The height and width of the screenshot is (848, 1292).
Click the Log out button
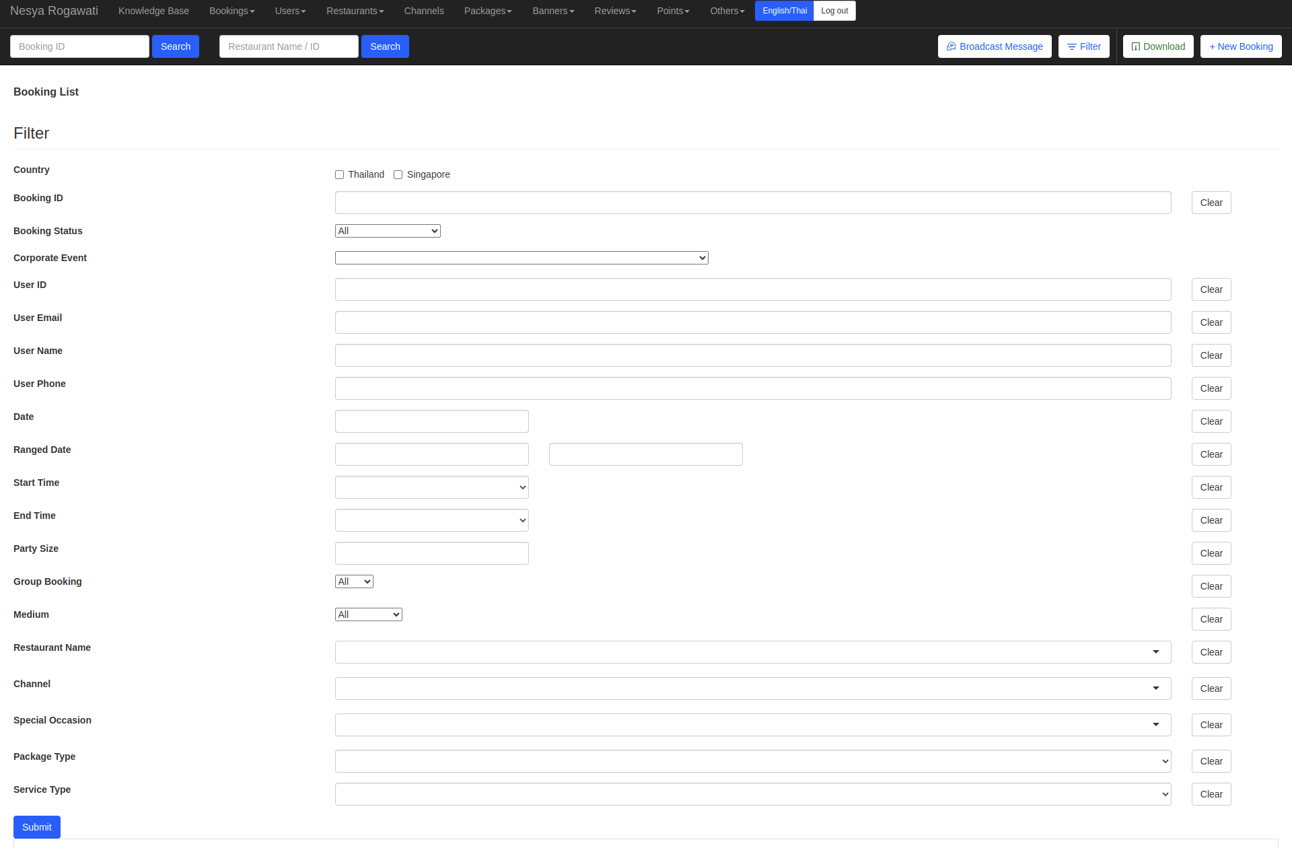(834, 11)
